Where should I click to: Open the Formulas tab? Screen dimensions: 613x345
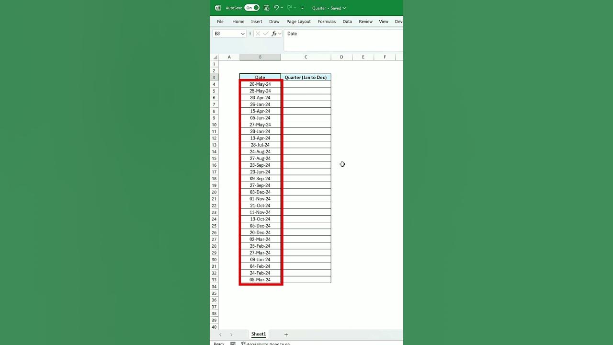point(327,22)
